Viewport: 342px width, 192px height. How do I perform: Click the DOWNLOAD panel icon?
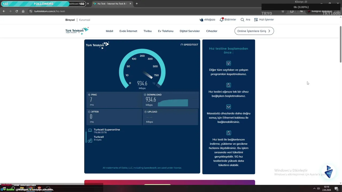tap(145, 95)
